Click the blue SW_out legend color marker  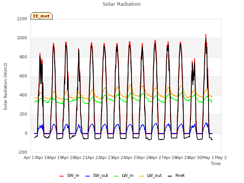point(88,176)
